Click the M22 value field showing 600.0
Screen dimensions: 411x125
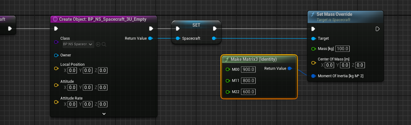point(248,92)
